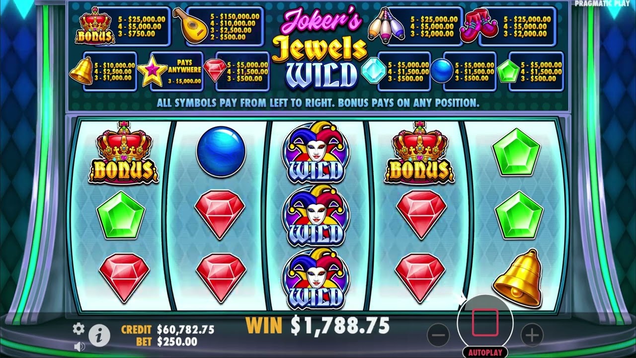Click the star Pays Anywhere paytable entry
The image size is (636, 358).
[170, 72]
